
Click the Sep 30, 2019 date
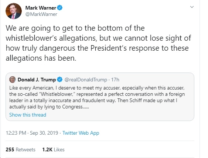44,133
